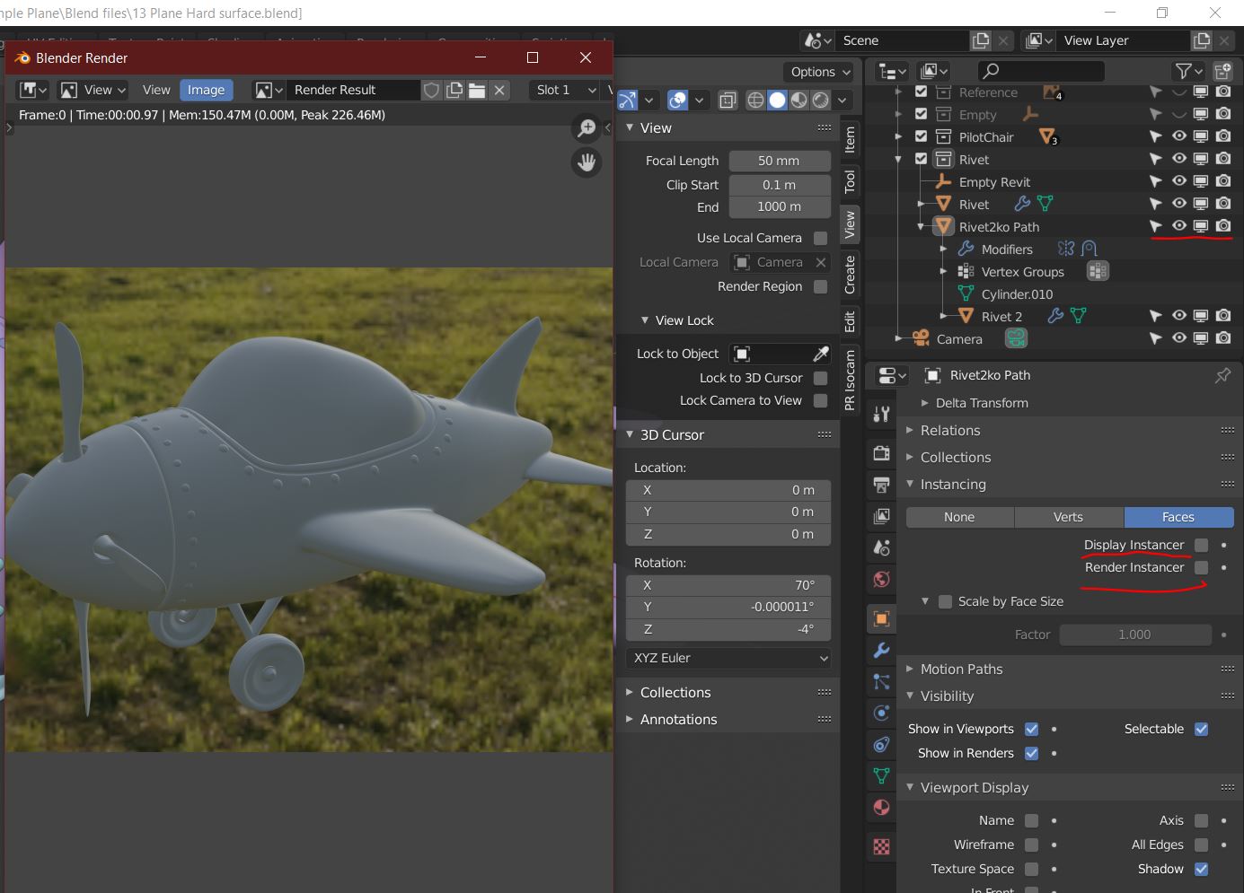Open the Image menu in render window
1244x893 pixels.
coord(206,90)
